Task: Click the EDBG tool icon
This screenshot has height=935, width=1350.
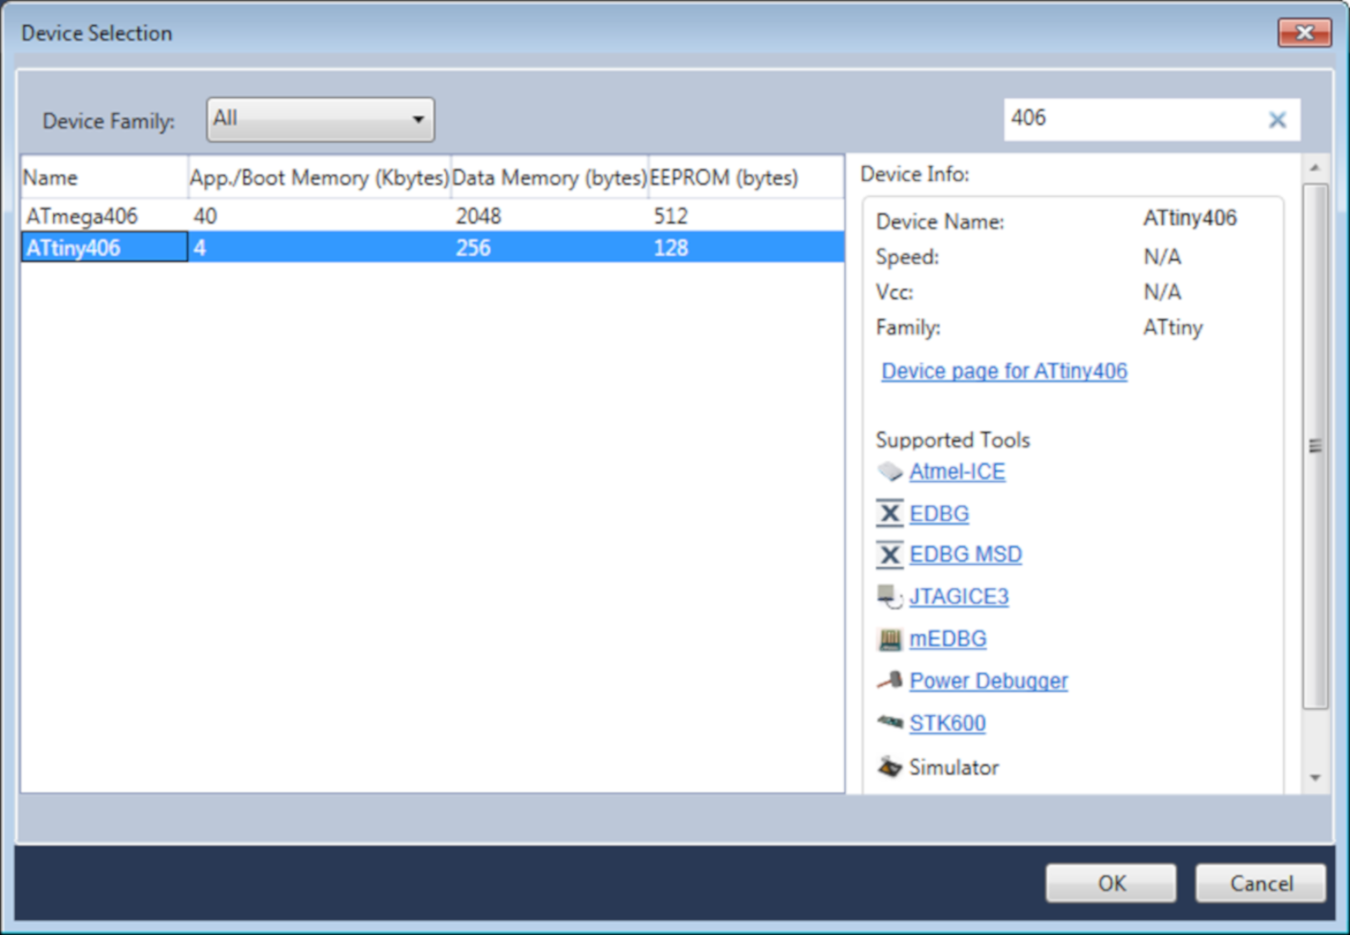Action: coord(889,514)
